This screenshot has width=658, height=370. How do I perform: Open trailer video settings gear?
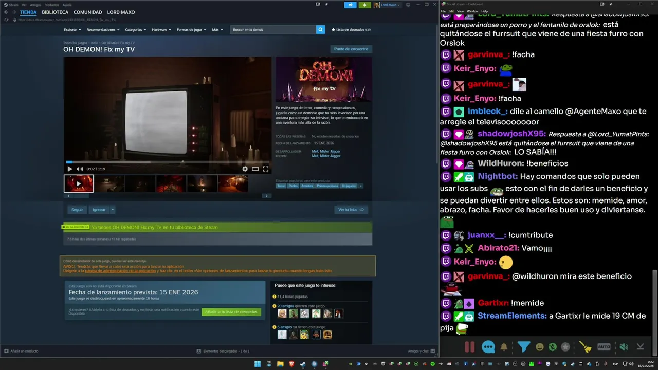point(245,169)
